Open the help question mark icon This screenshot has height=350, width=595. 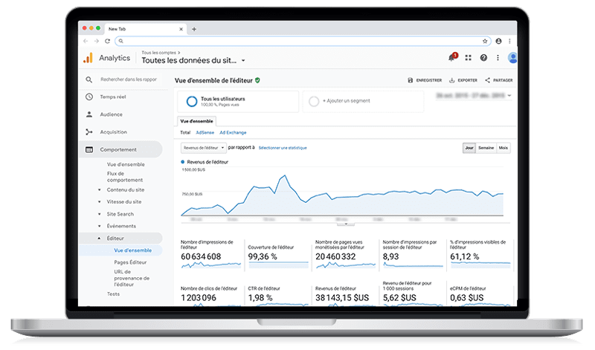tap(483, 58)
